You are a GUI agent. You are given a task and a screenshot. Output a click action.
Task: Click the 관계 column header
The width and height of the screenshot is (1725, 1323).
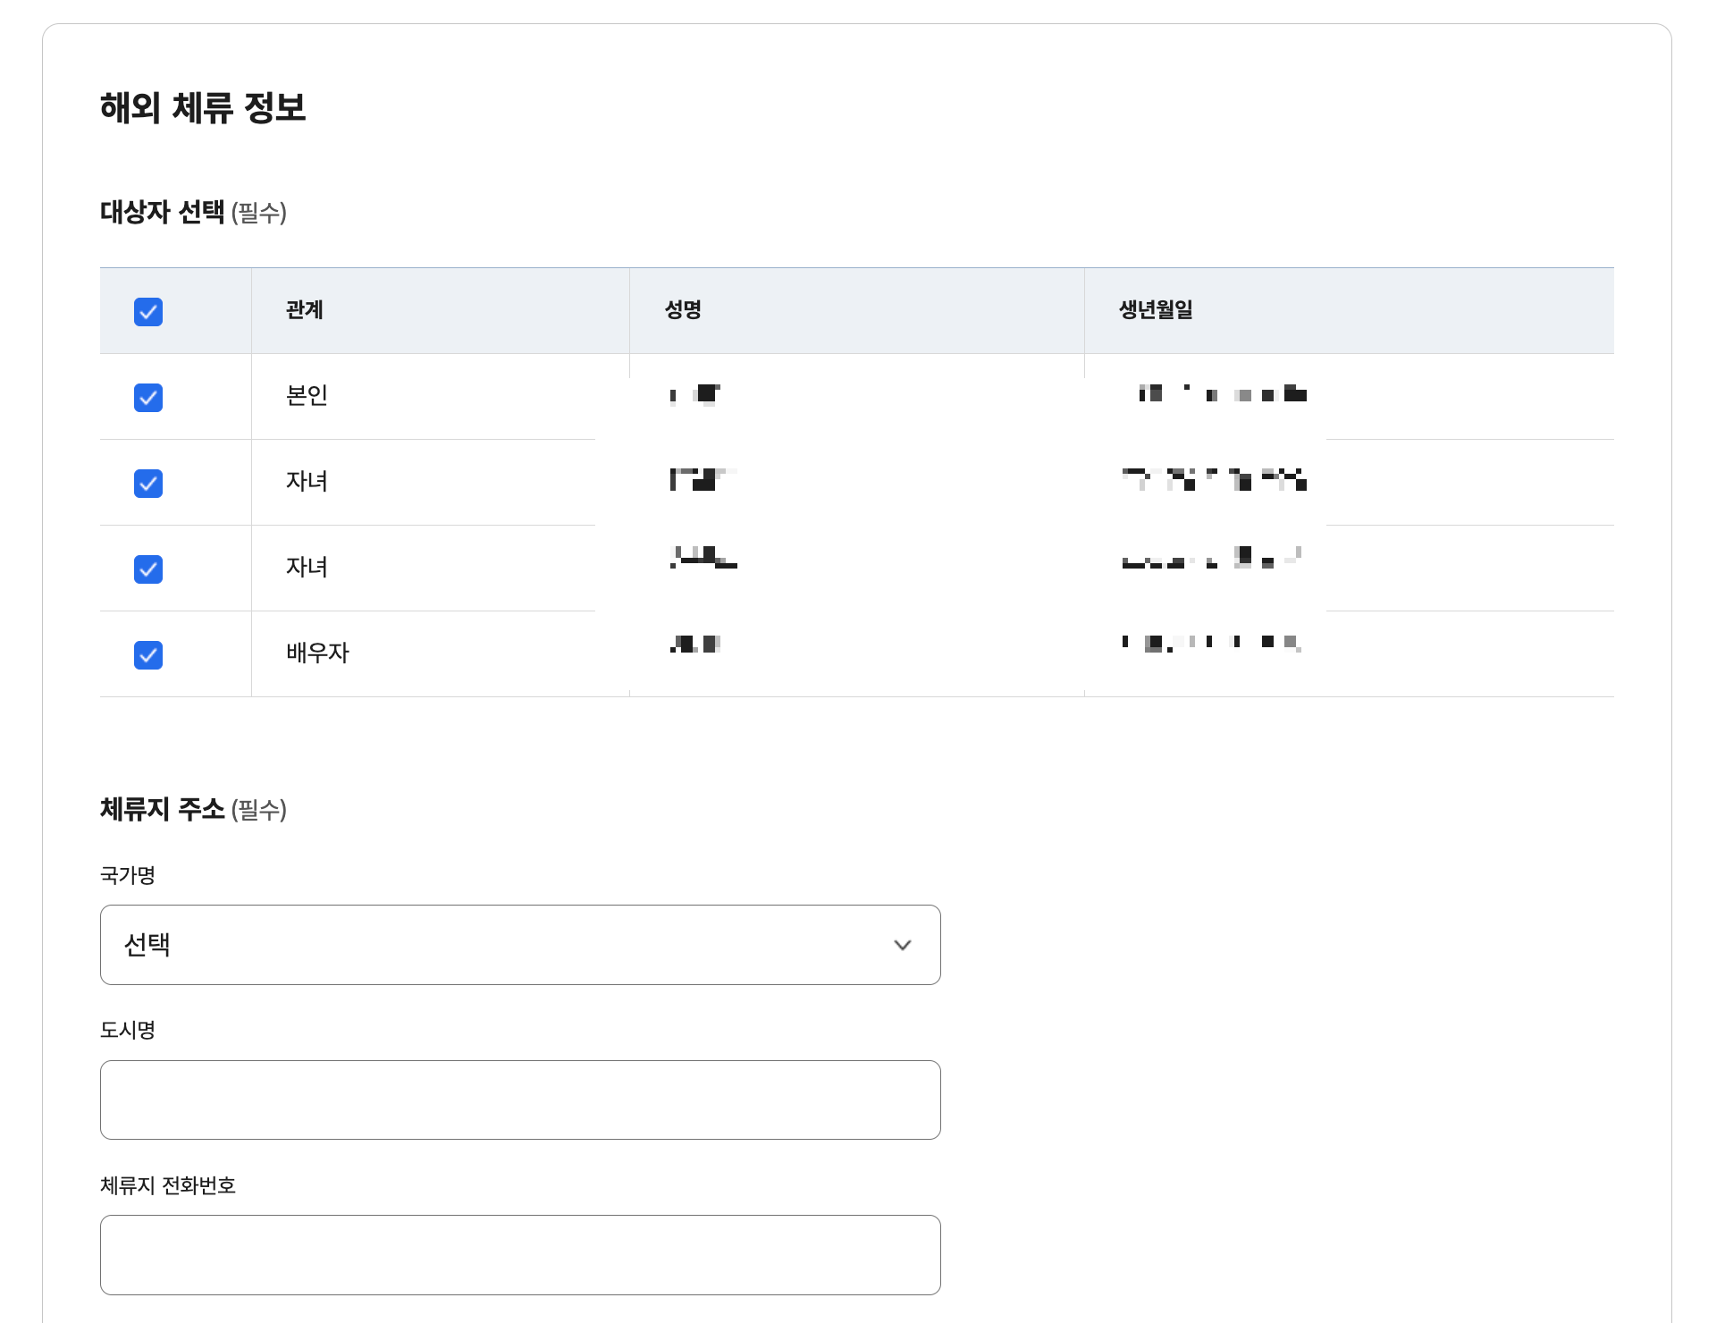click(305, 310)
